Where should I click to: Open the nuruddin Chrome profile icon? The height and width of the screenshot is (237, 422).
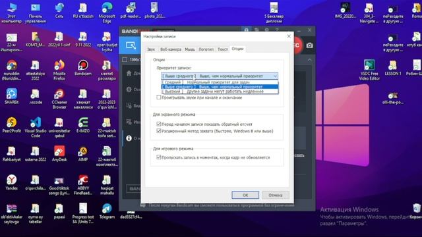12,70
